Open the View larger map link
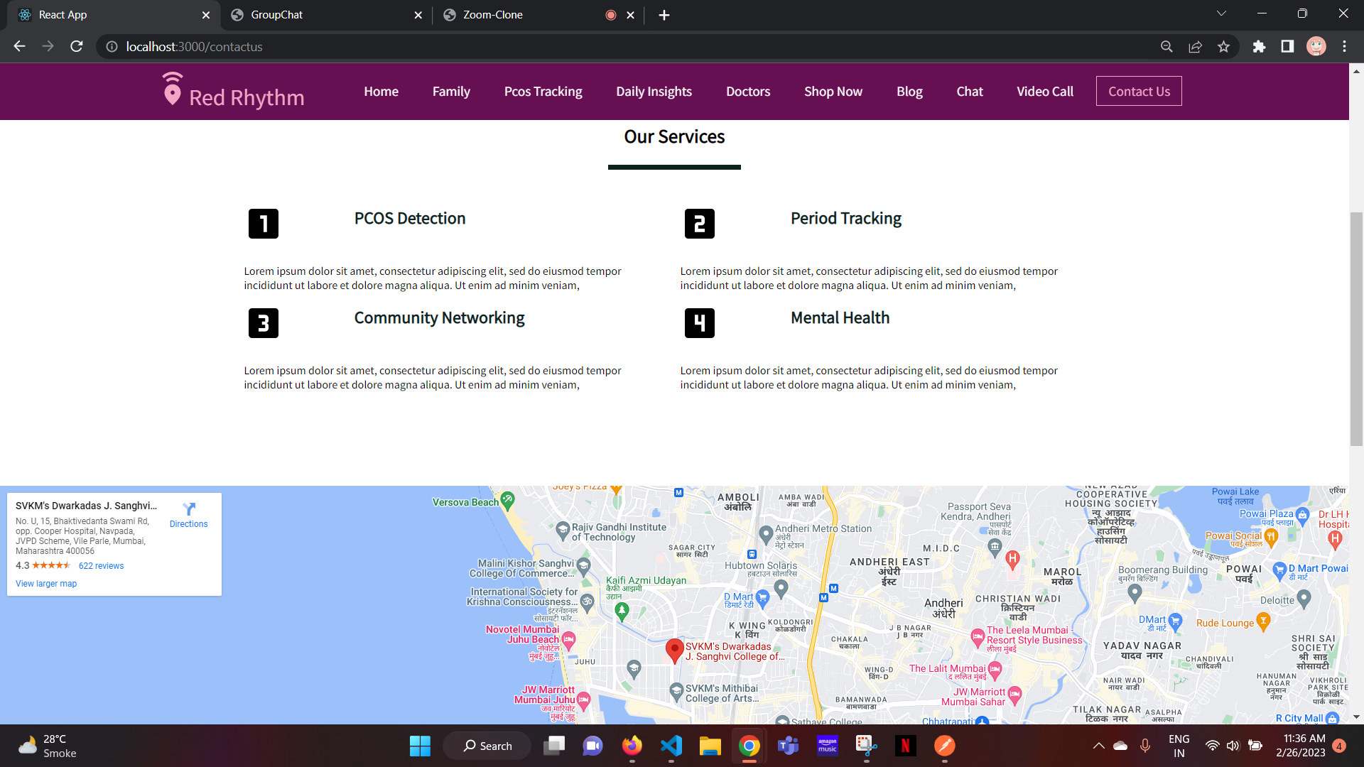Screen dimensions: 1364x767 [46, 584]
